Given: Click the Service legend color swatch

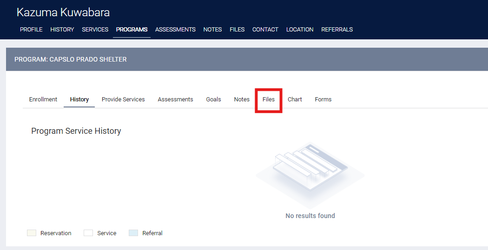Looking at the screenshot, I should tap(88, 233).
